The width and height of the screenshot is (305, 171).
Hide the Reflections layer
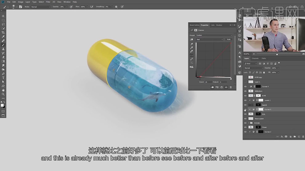[x=245, y=91]
